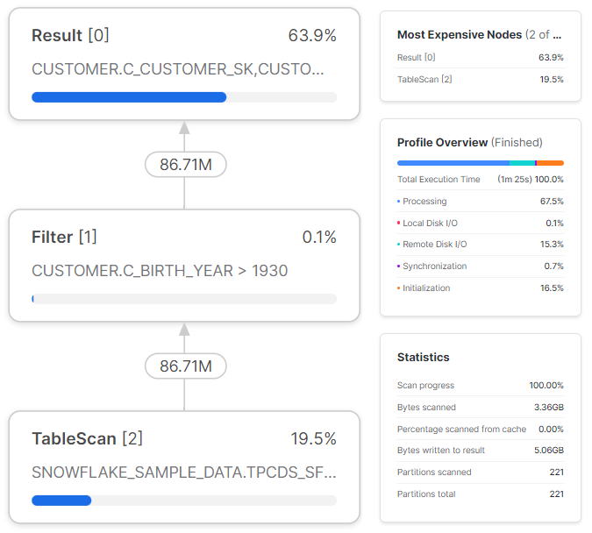Click the Profile Overview execution time color bar

point(481,163)
